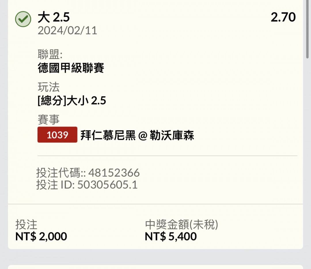Image resolution: width=311 pixels, height=269 pixels.
Task: Click the [總分]大小 2.5 play type
Action: point(72,100)
